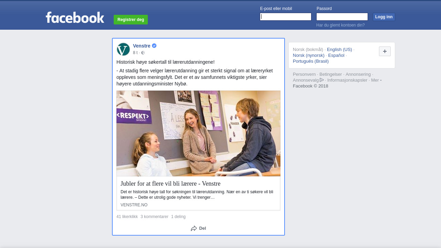Click the Facebook logo

tap(75, 18)
